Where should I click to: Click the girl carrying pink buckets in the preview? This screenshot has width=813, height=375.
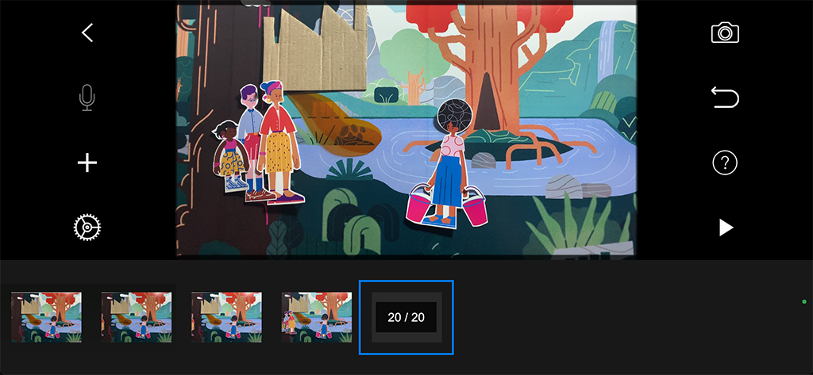coord(449,174)
